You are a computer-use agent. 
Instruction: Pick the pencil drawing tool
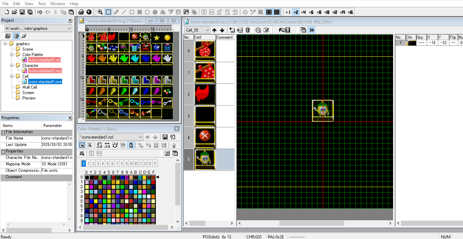click(x=116, y=12)
